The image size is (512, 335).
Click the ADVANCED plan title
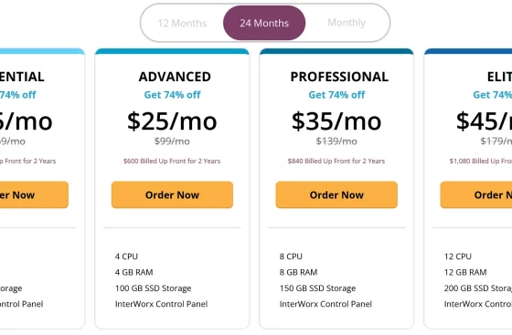point(175,77)
